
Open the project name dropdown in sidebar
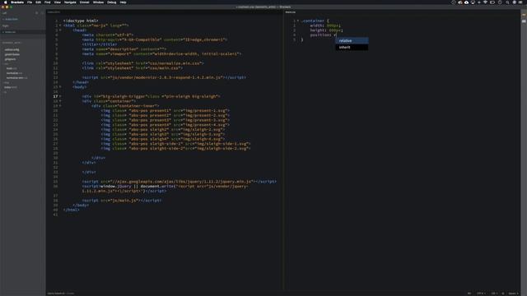12,43
